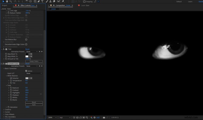Select the Roto Brush tool
This screenshot has height=120, width=203.
coord(59,1)
